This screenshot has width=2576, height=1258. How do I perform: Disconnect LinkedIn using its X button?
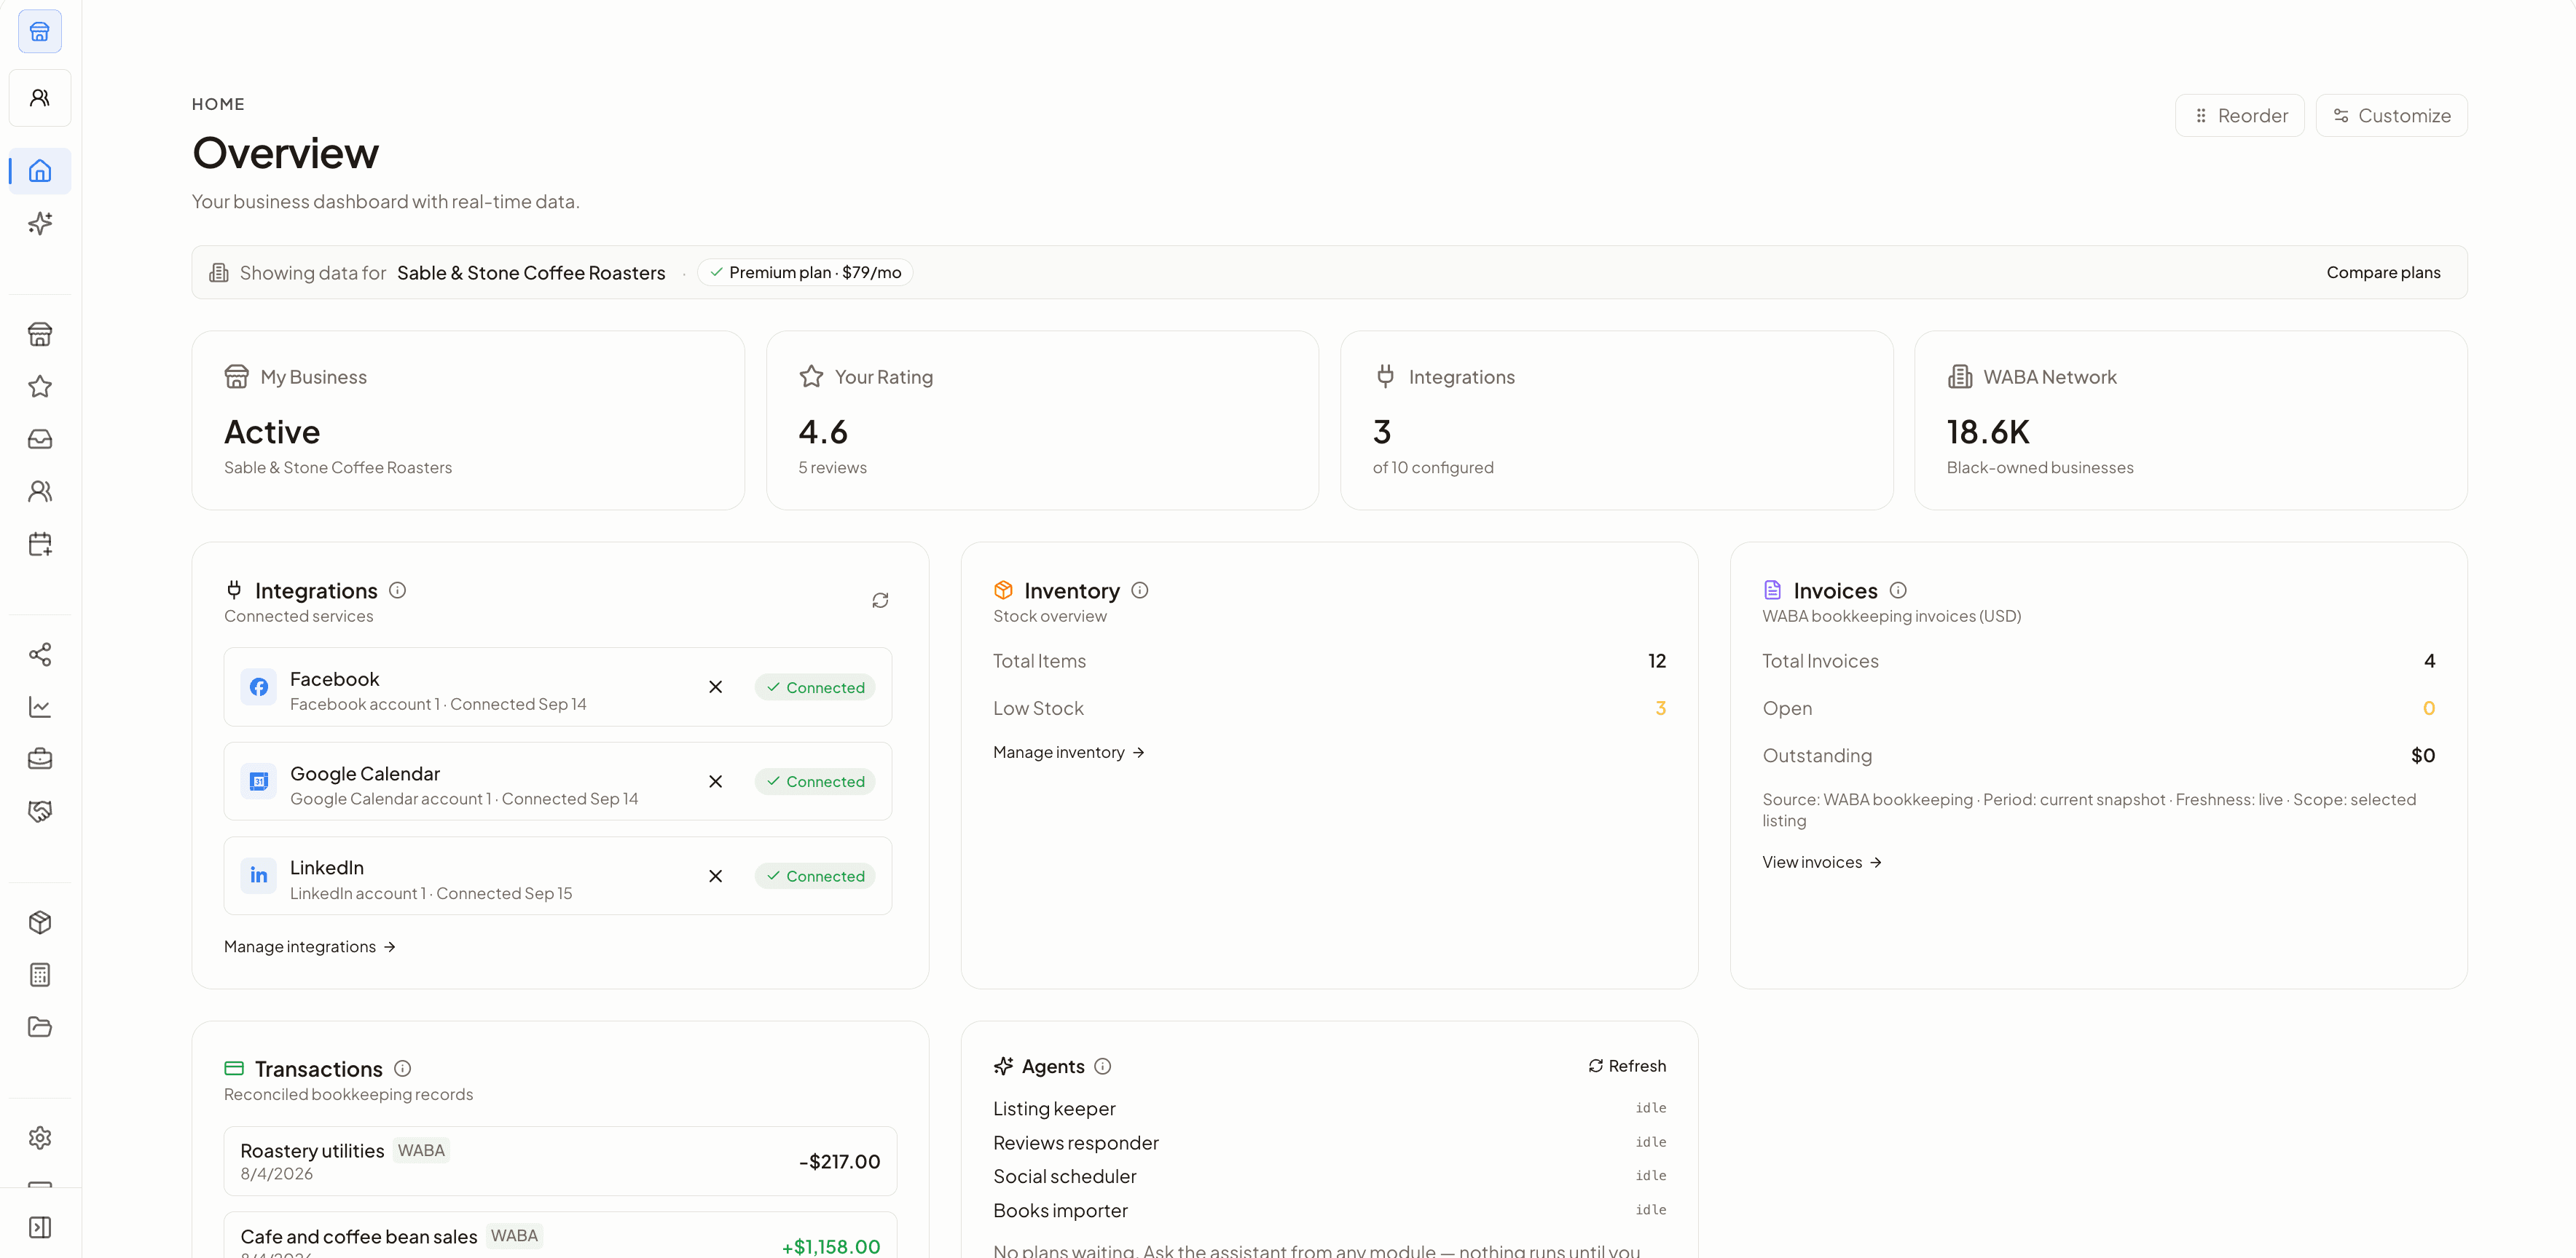click(715, 877)
